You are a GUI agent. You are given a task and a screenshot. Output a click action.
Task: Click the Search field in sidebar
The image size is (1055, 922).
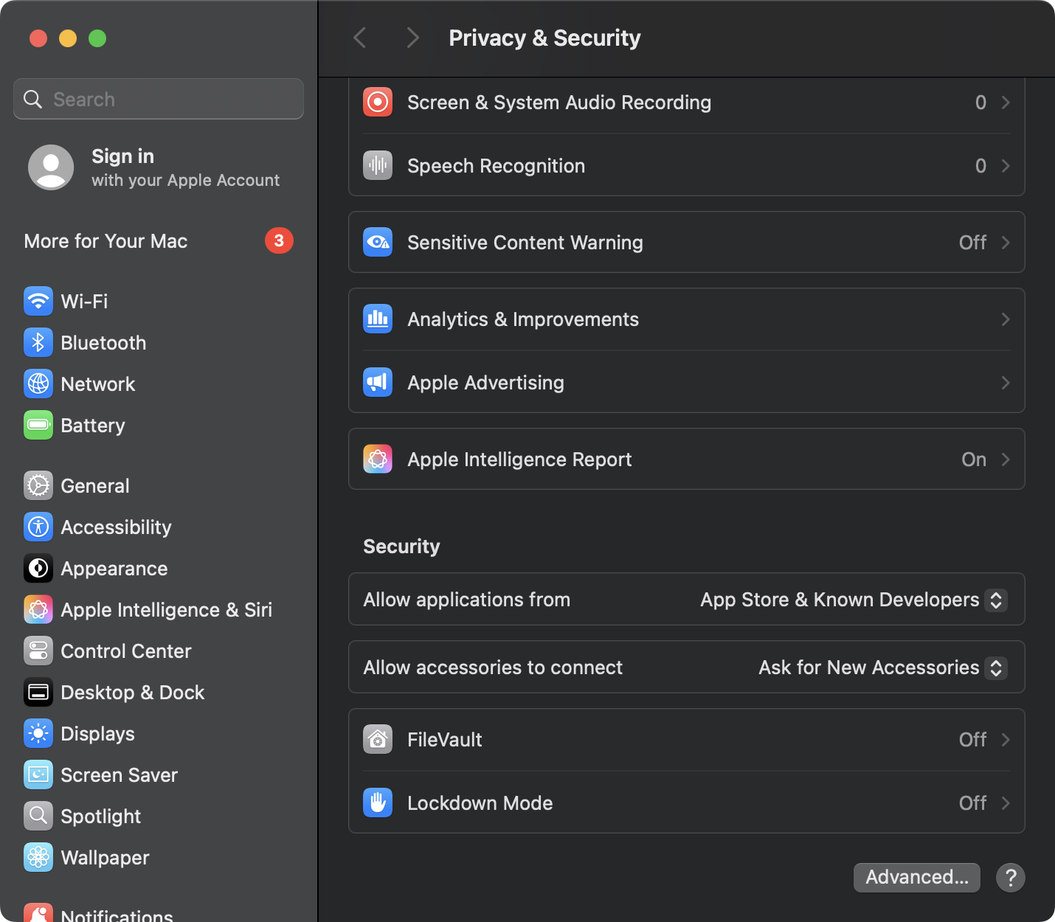point(159,99)
